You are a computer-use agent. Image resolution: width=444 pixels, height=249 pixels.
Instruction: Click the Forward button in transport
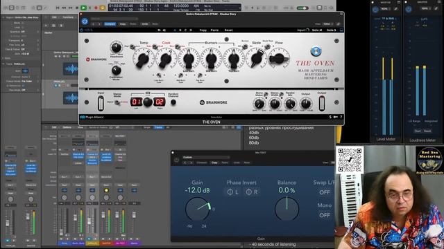(71, 8)
